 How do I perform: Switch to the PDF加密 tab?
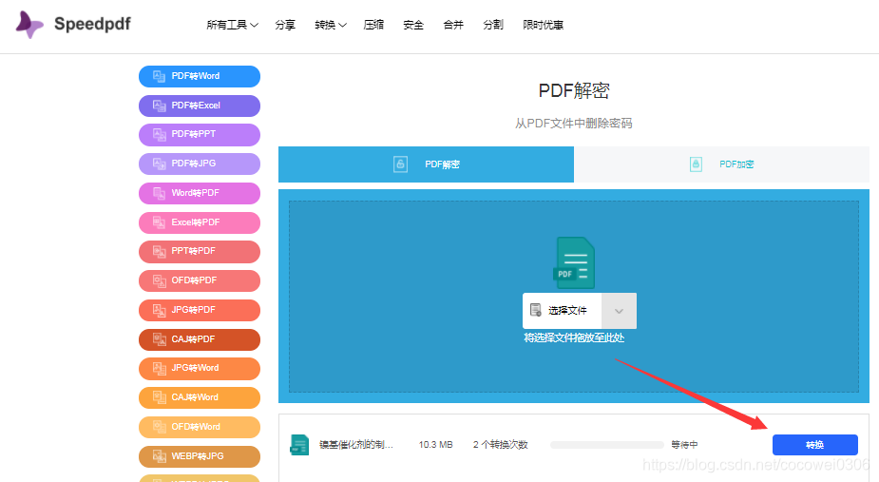(x=721, y=164)
